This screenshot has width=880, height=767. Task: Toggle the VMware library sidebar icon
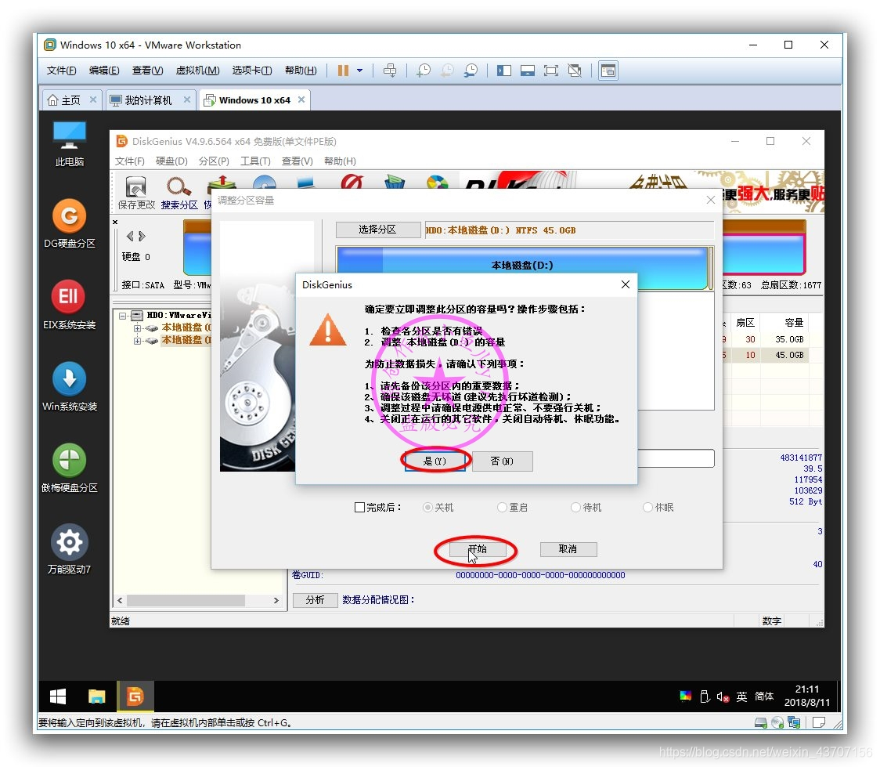[x=504, y=71]
